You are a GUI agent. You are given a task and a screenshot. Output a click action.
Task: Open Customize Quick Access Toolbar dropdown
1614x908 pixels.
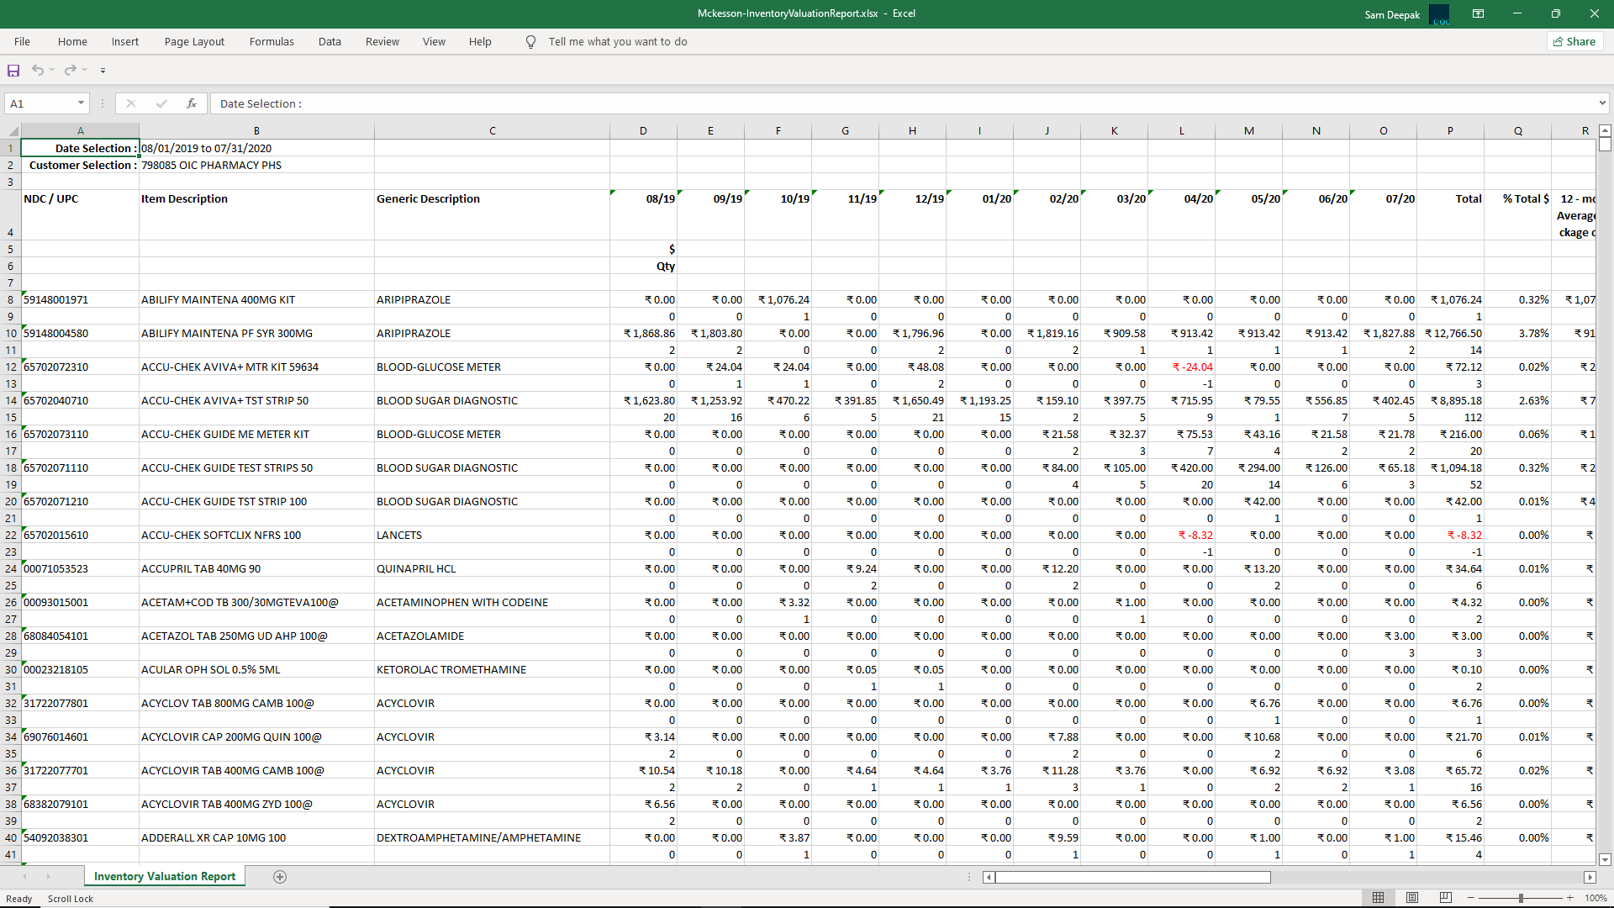point(103,71)
